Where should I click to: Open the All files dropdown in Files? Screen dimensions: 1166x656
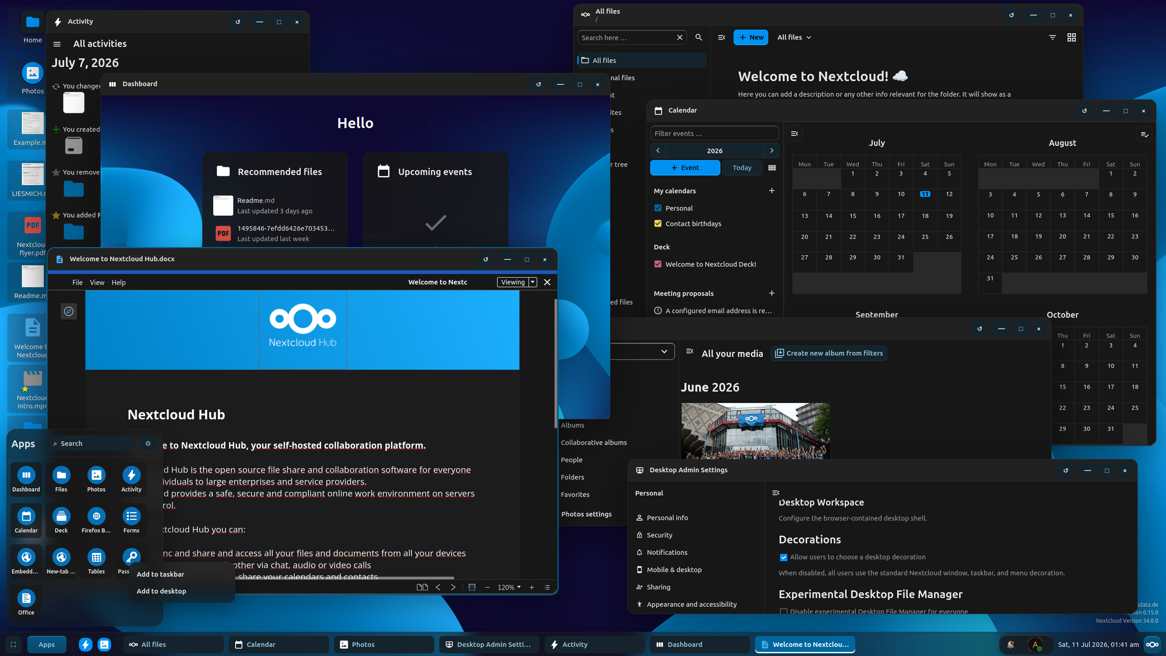click(x=794, y=37)
